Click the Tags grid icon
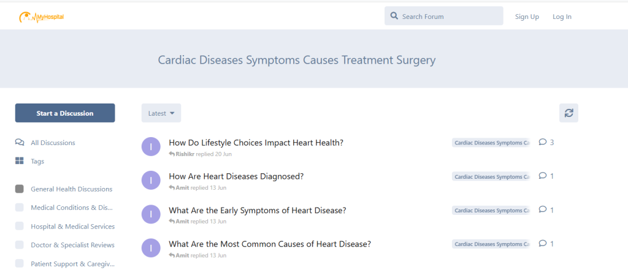The height and width of the screenshot is (270, 628). [x=20, y=161]
